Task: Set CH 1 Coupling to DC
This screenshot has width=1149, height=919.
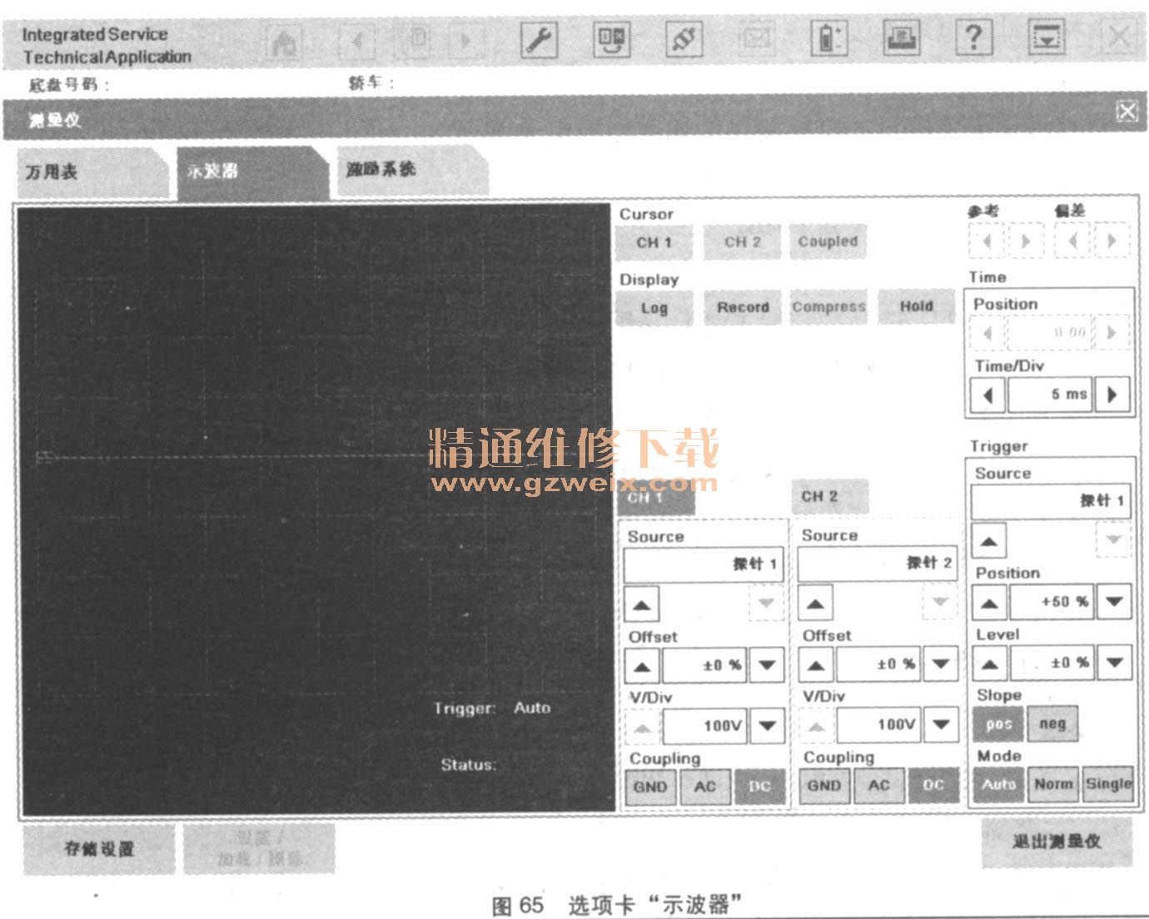Action: click(759, 787)
